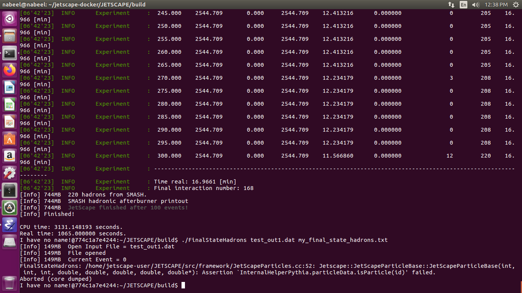
Task: Launch the Amazon shortcut in the dock
Action: coord(10,155)
